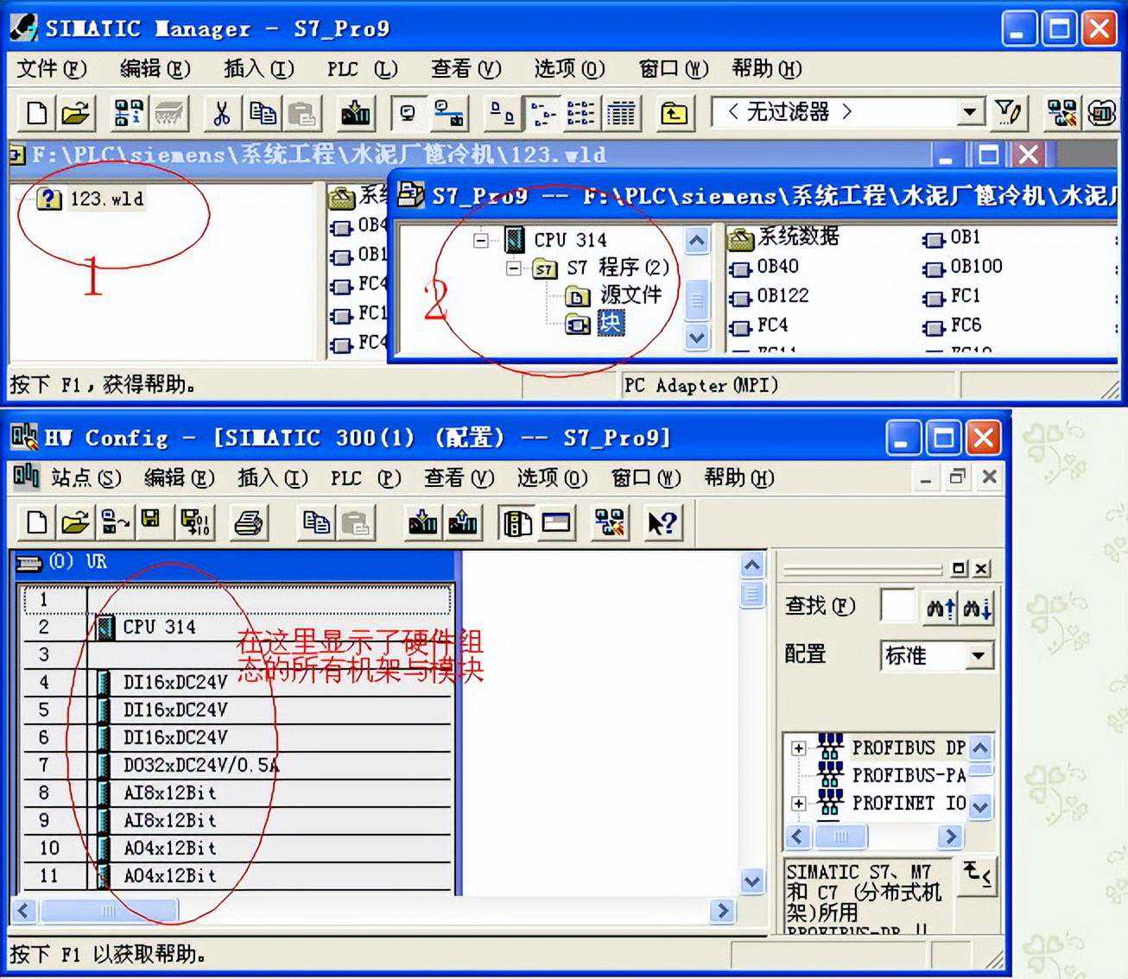This screenshot has height=979, width=1128.
Task: Click the cut scissors icon in SIMATIC Manager
Action: coord(221,113)
